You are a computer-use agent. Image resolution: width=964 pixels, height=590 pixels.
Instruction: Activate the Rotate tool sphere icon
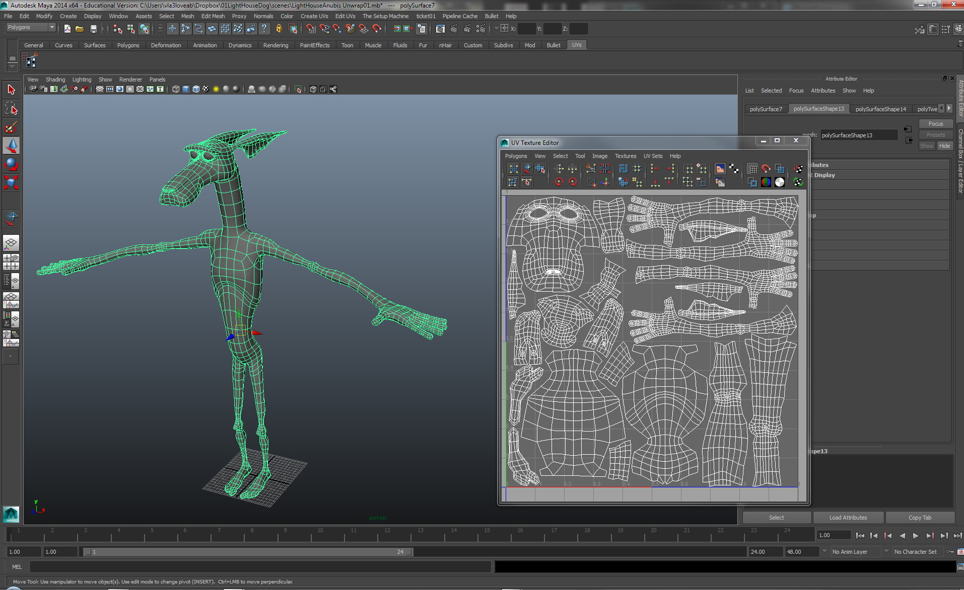tap(11, 164)
